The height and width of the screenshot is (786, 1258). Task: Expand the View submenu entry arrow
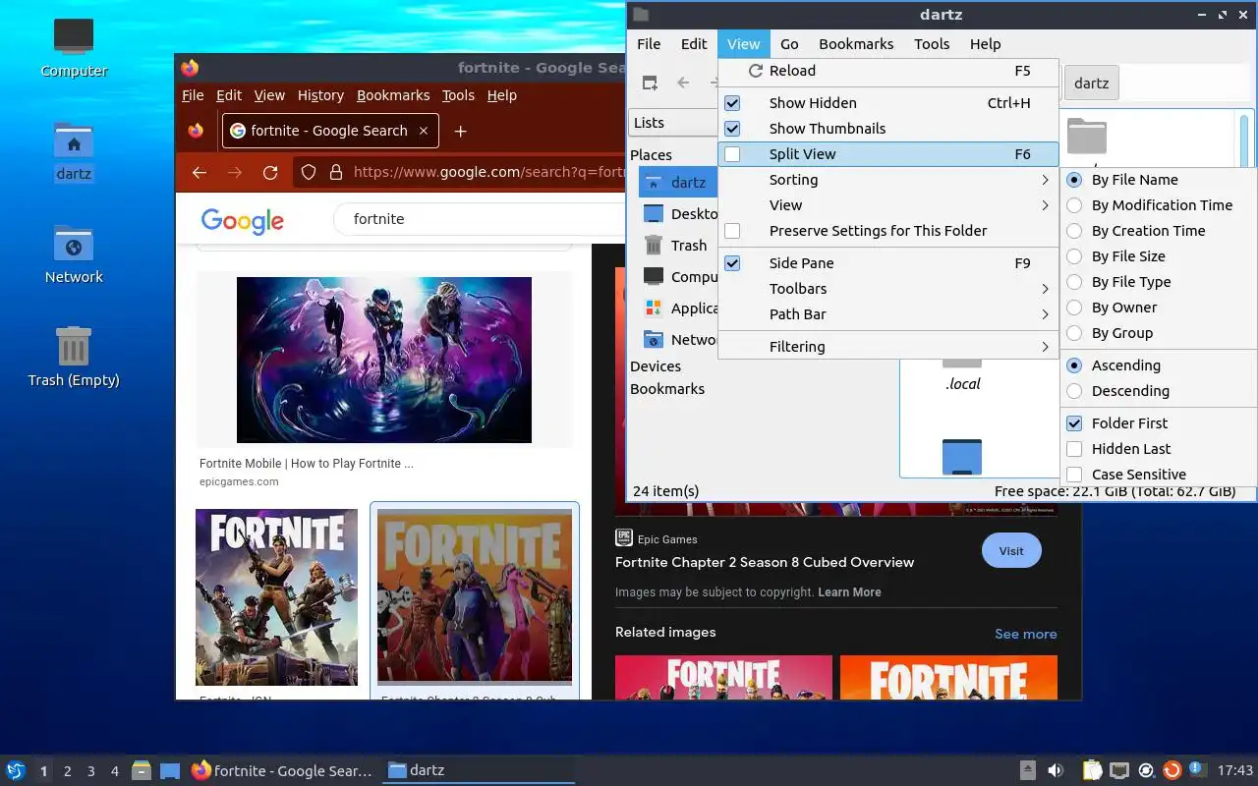click(1045, 205)
